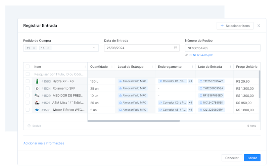
Task: Open the Lote de Entrada column menu
Action: [x=230, y=66]
